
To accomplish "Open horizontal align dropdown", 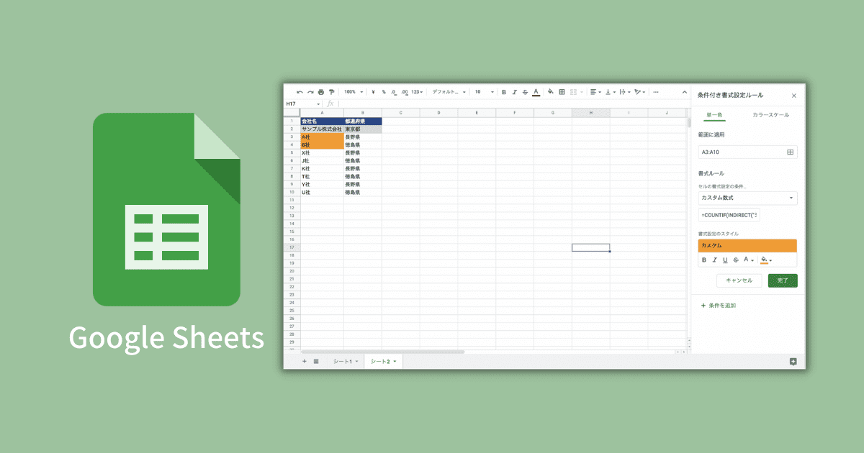I will (x=595, y=92).
